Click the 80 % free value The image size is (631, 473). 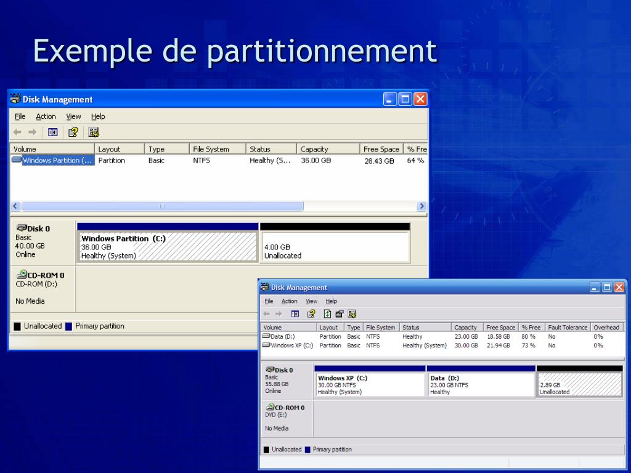coord(528,337)
